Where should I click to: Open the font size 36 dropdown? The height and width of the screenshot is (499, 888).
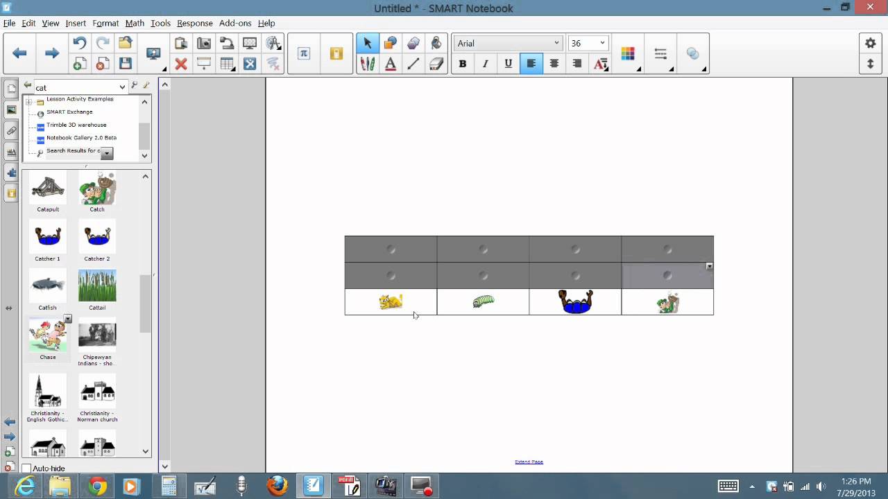(x=588, y=43)
